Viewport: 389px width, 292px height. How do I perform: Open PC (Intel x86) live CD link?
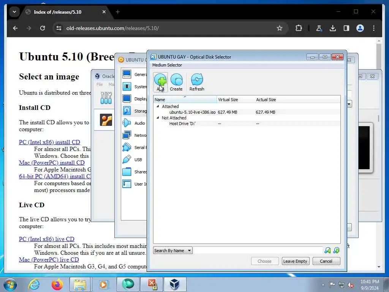tap(46, 239)
